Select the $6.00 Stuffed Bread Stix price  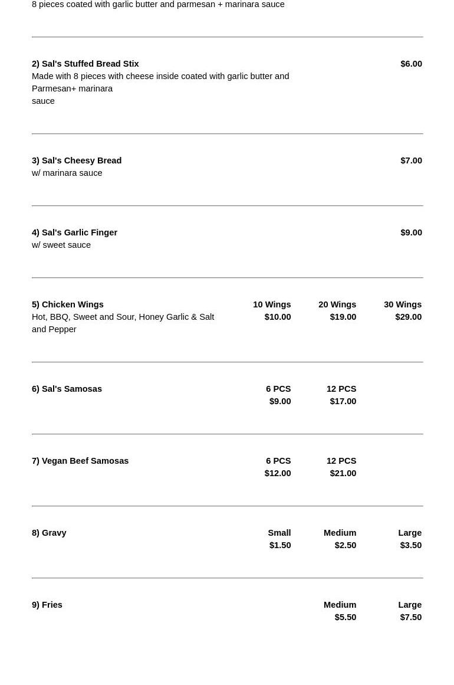click(411, 64)
